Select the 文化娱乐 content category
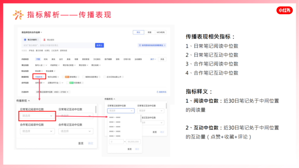The height and width of the screenshot is (168, 299). coord(97,59)
